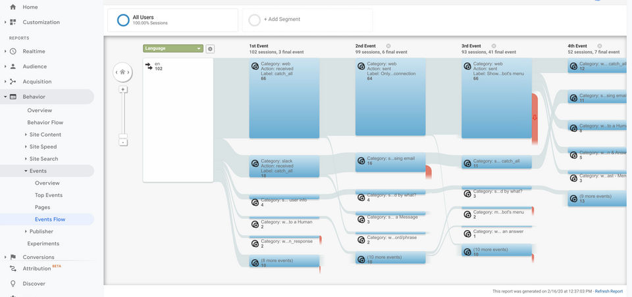Screen dimensions: 632x297
Task: Click the Attribution icon
Action: [x=13, y=269]
